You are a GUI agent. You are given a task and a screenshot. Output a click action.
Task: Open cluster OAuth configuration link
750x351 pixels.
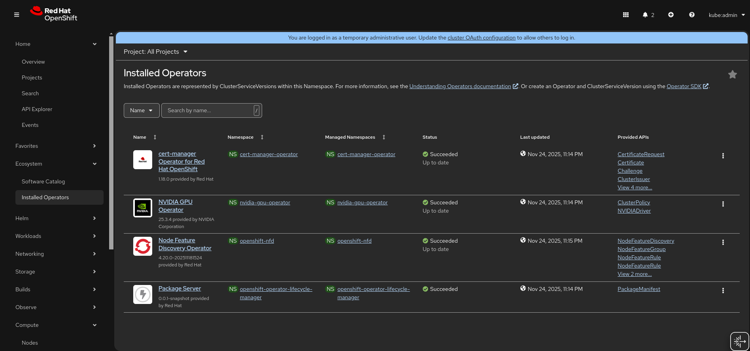(x=482, y=38)
